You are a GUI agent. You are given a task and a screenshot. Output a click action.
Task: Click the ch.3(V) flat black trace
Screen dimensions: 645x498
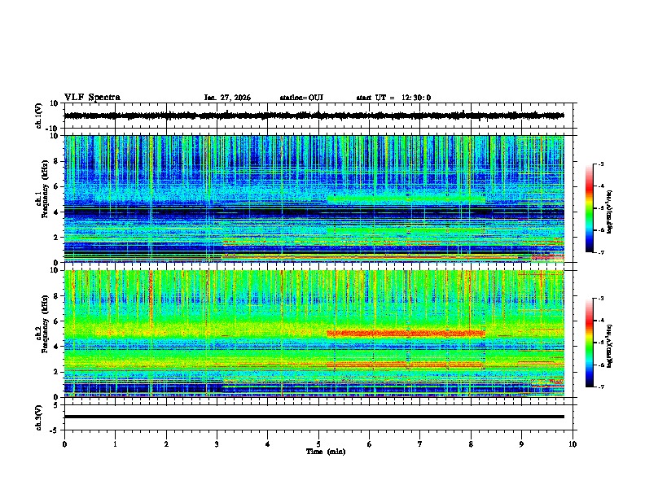click(314, 417)
